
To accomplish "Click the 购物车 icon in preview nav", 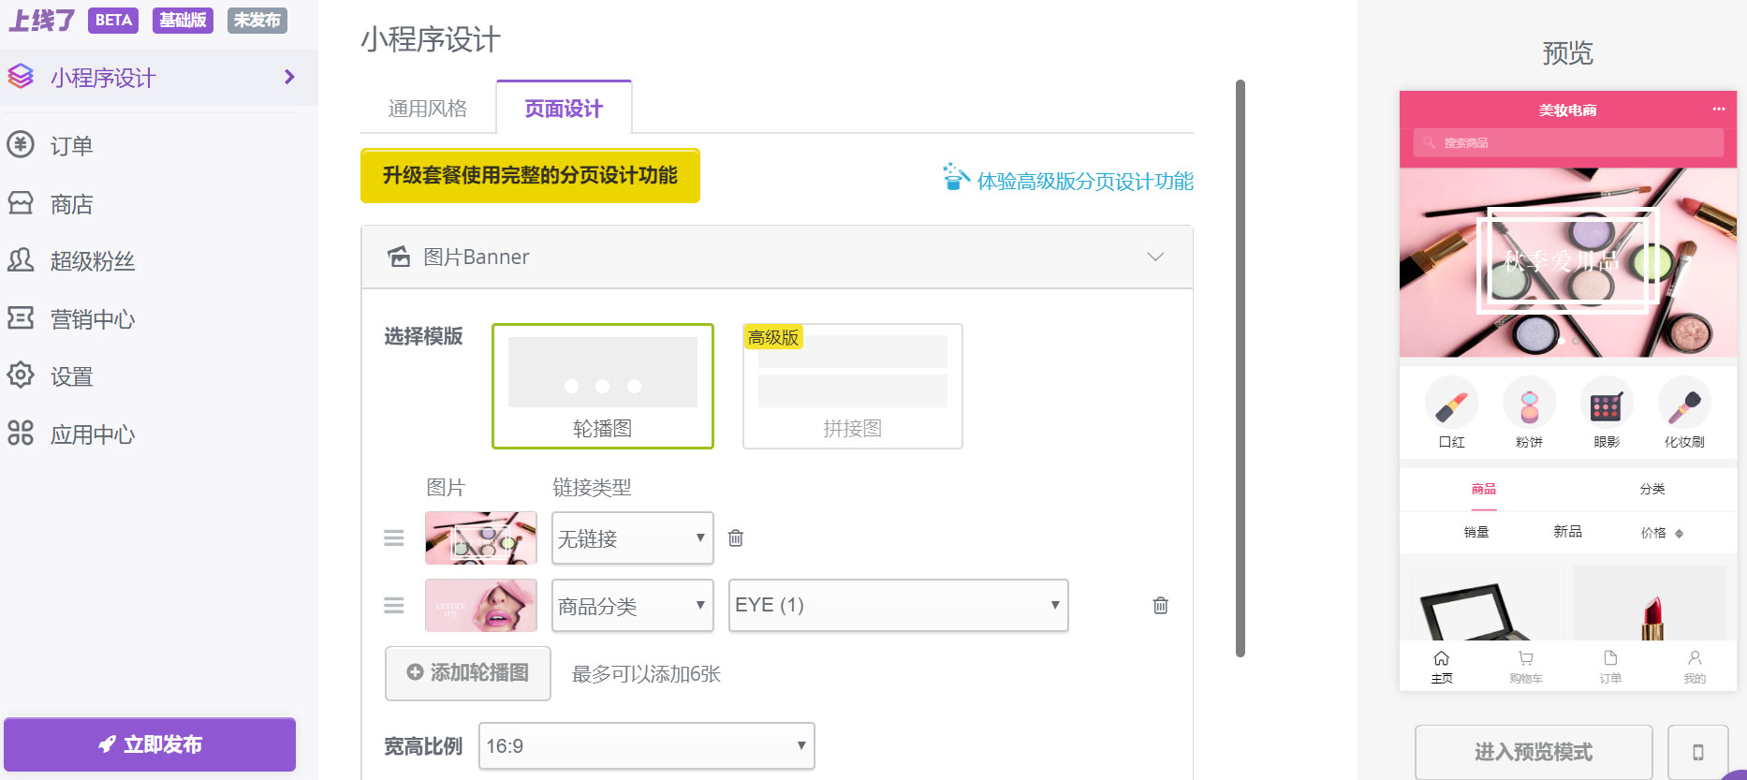I will 1526,659.
